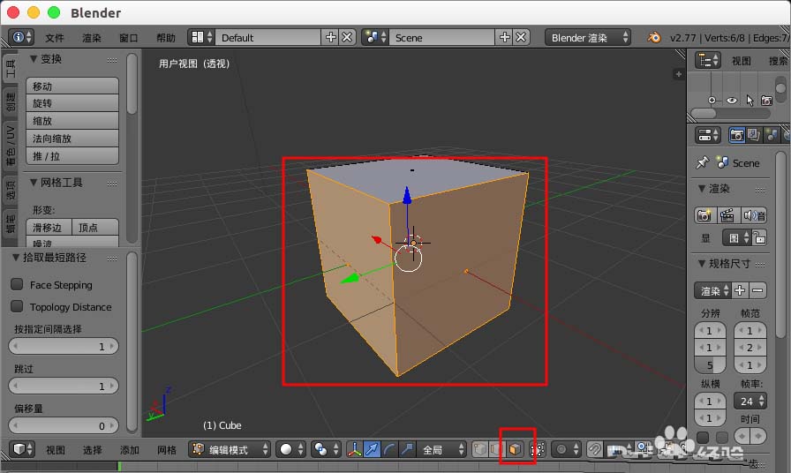Image resolution: width=791 pixels, height=473 pixels.
Task: Switch to face select mode icon
Action: [514, 449]
